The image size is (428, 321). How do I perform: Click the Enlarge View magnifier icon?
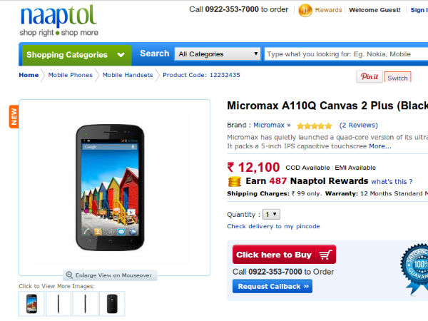pos(69,275)
